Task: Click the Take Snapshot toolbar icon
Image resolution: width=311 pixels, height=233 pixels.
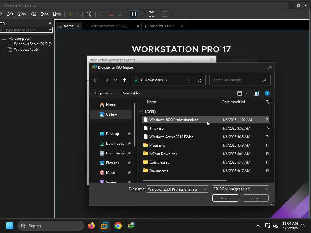Action: pos(102,14)
